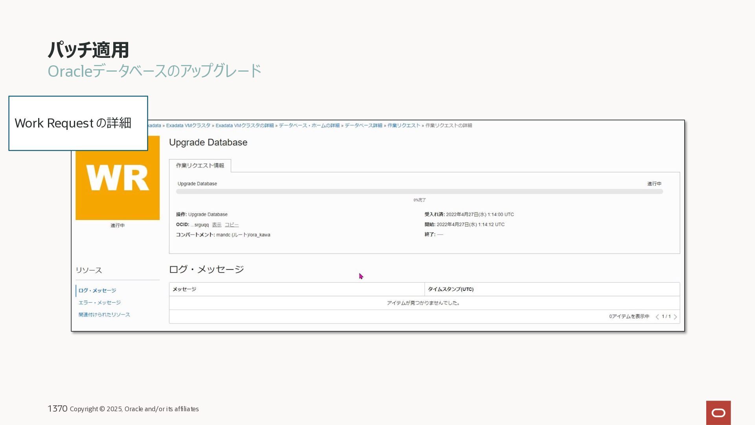Open Exadata VMクラスタ breadcrumb link
Screen dimensions: 755x425
188,126
